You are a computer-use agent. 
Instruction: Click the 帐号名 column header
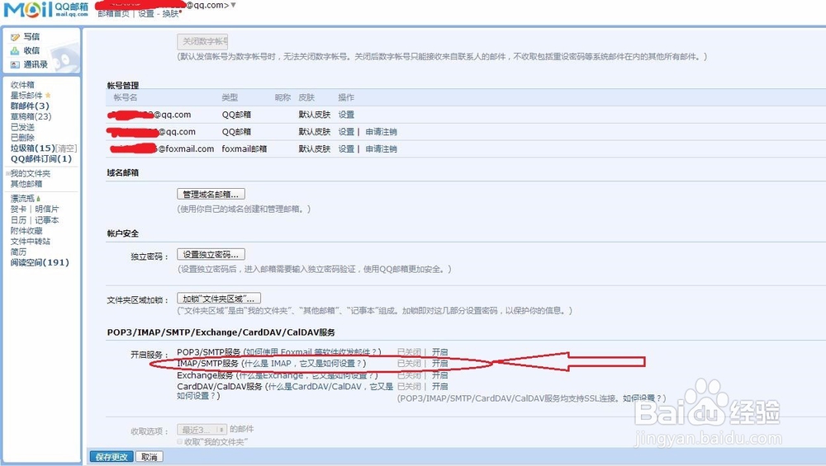pyautogui.click(x=126, y=97)
